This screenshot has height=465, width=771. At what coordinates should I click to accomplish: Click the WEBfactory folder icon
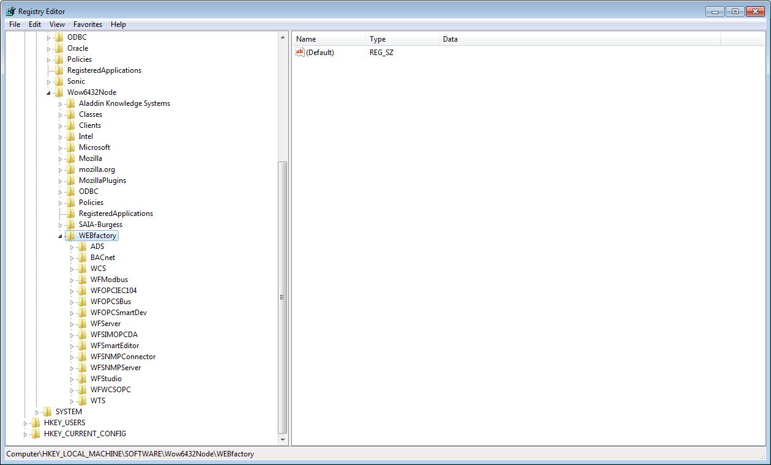tap(71, 236)
